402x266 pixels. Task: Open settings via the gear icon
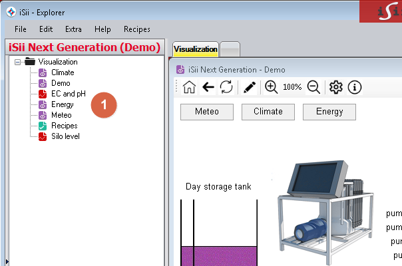coord(335,87)
